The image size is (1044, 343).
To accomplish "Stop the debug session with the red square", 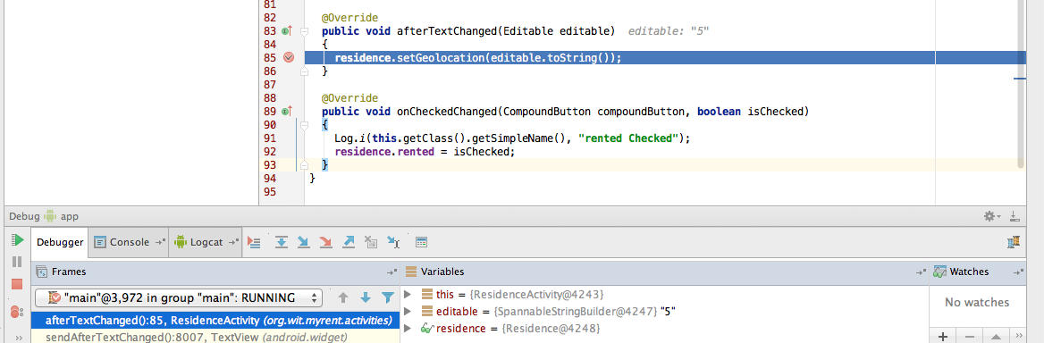I will click(x=17, y=285).
